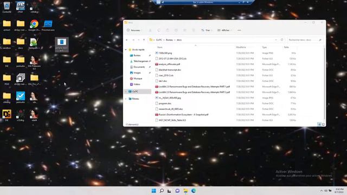Sort by the Taille column header
This screenshot has width=347, height=195.
[x=286, y=47]
